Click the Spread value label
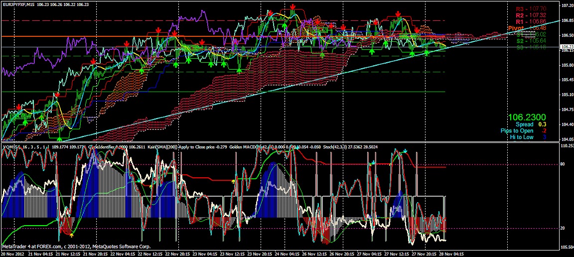Screen dimensions: 574x257 [x=524, y=124]
